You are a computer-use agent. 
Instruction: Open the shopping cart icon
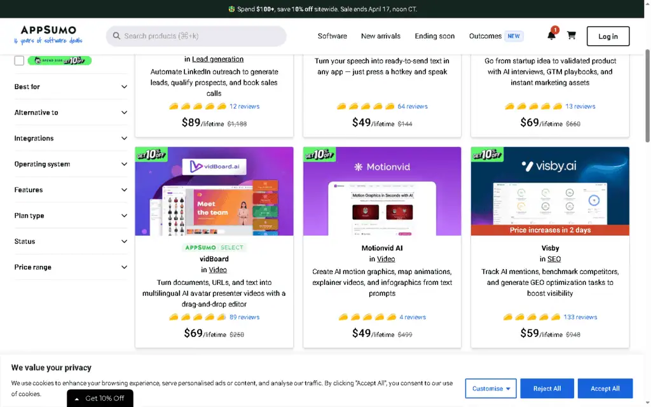[x=572, y=36]
